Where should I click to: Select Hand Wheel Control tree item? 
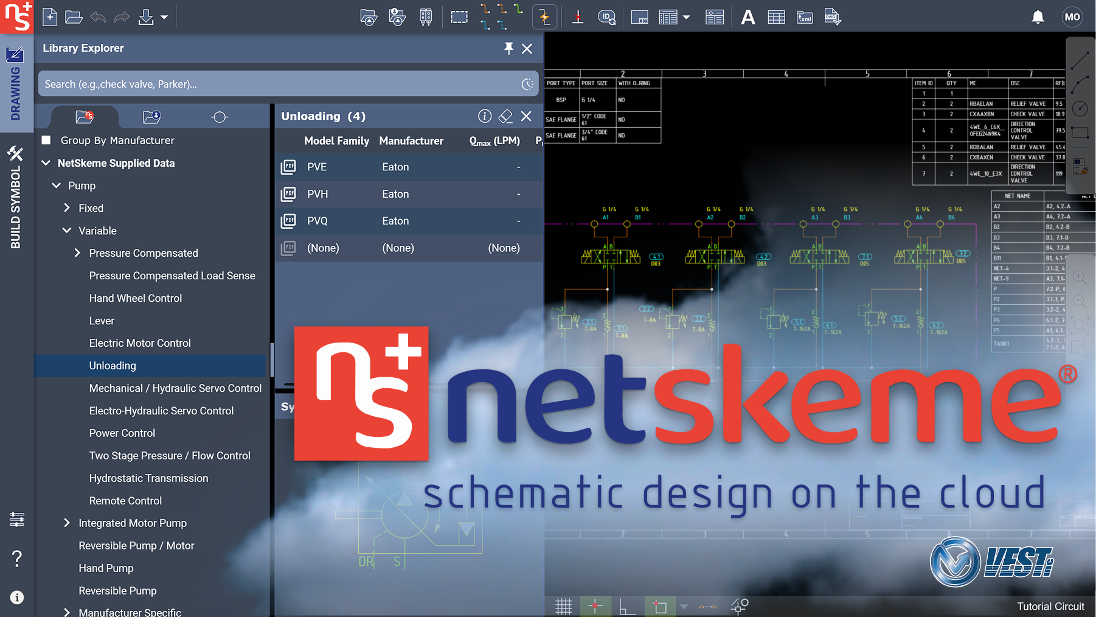click(x=136, y=298)
